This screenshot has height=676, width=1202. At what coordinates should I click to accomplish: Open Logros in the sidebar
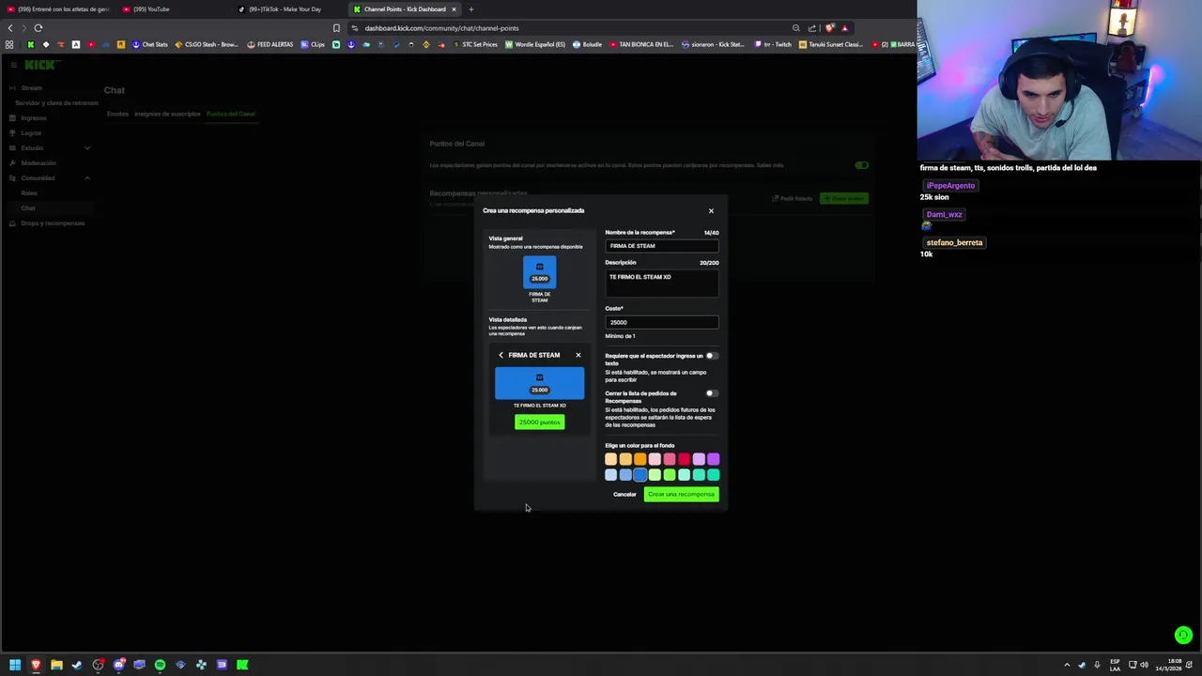31,133
